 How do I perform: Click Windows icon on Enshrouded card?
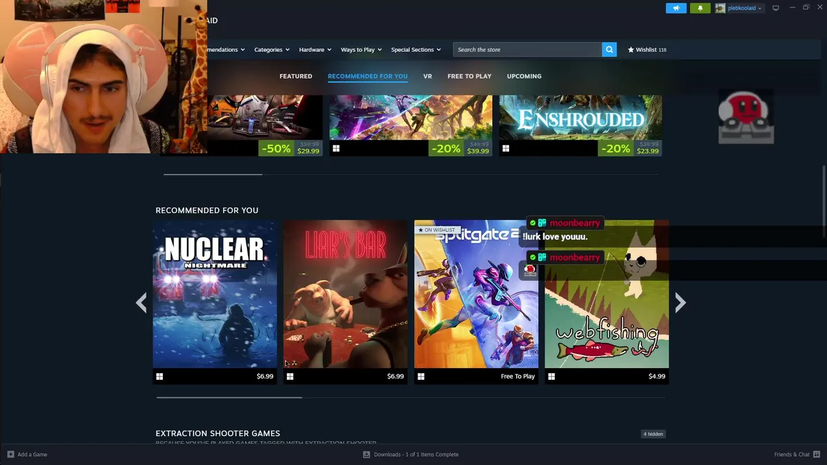[506, 149]
